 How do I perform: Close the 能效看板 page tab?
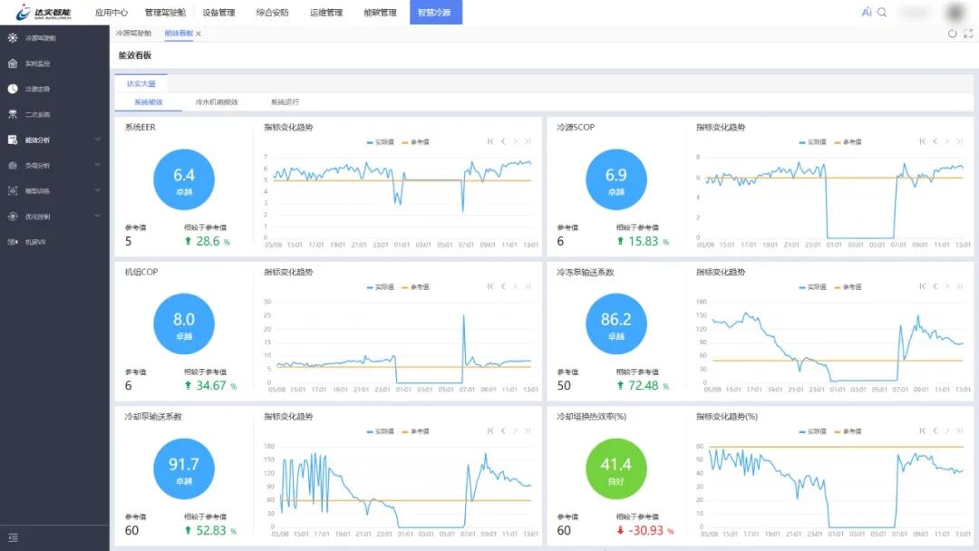coord(199,34)
